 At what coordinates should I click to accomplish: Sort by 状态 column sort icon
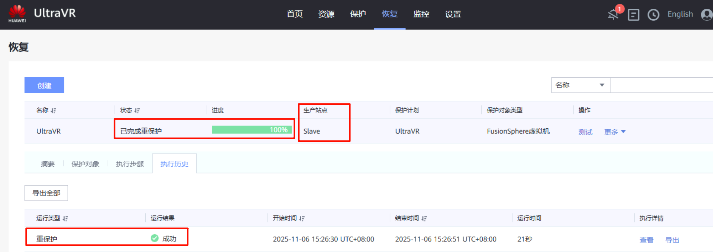point(137,111)
